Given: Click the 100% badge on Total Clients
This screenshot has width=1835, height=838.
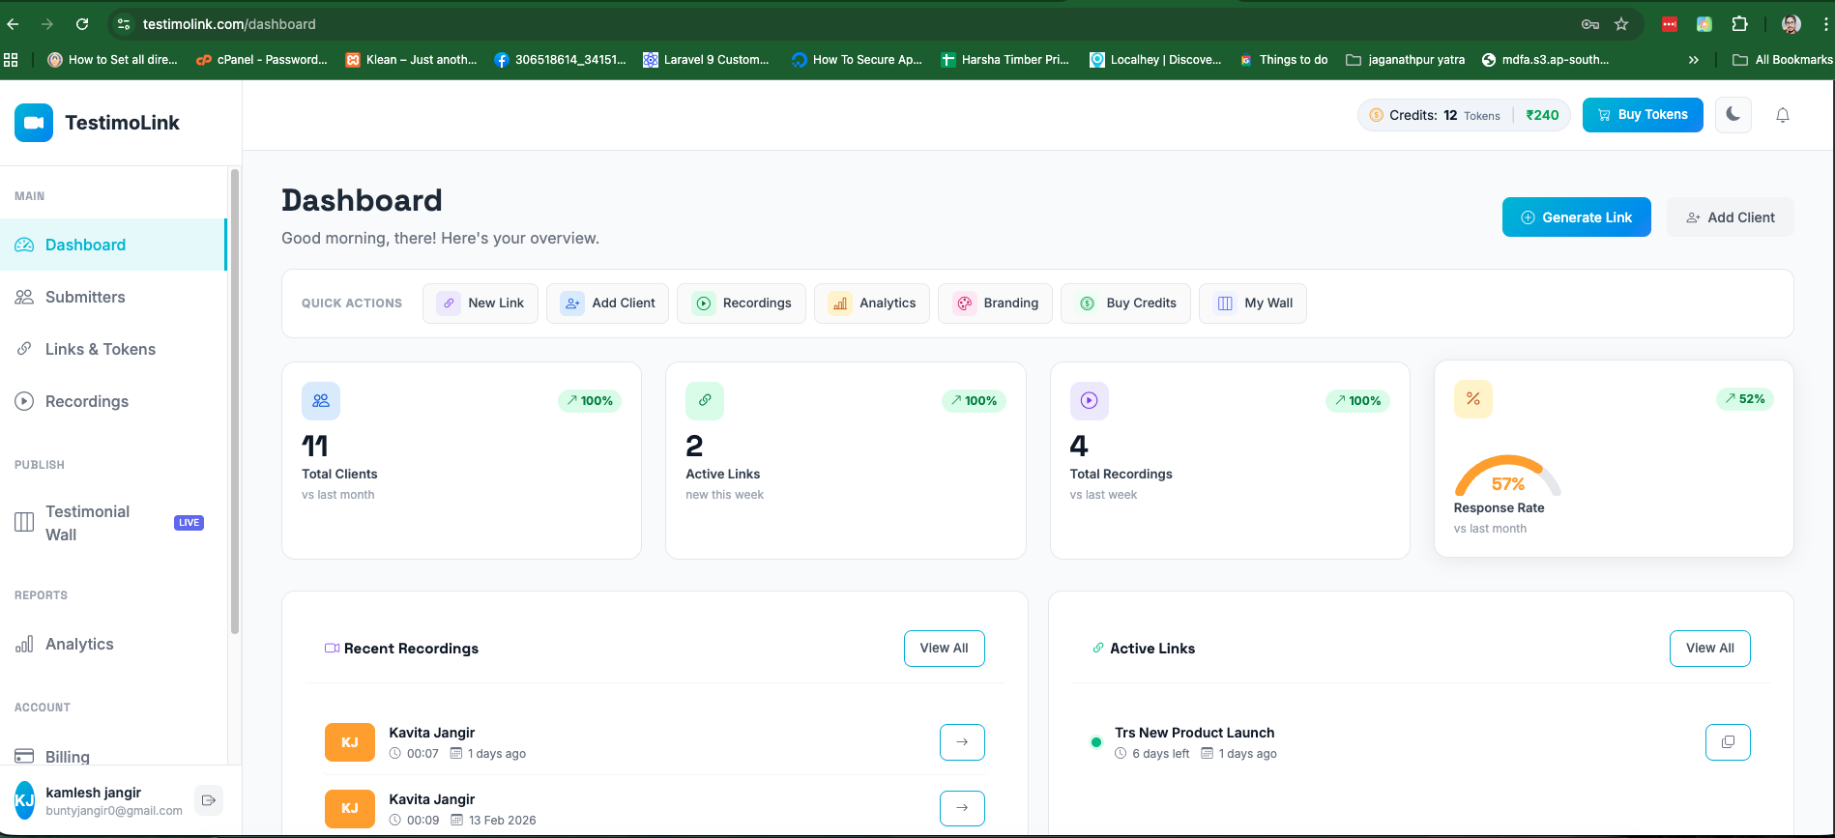Looking at the screenshot, I should pos(590,401).
